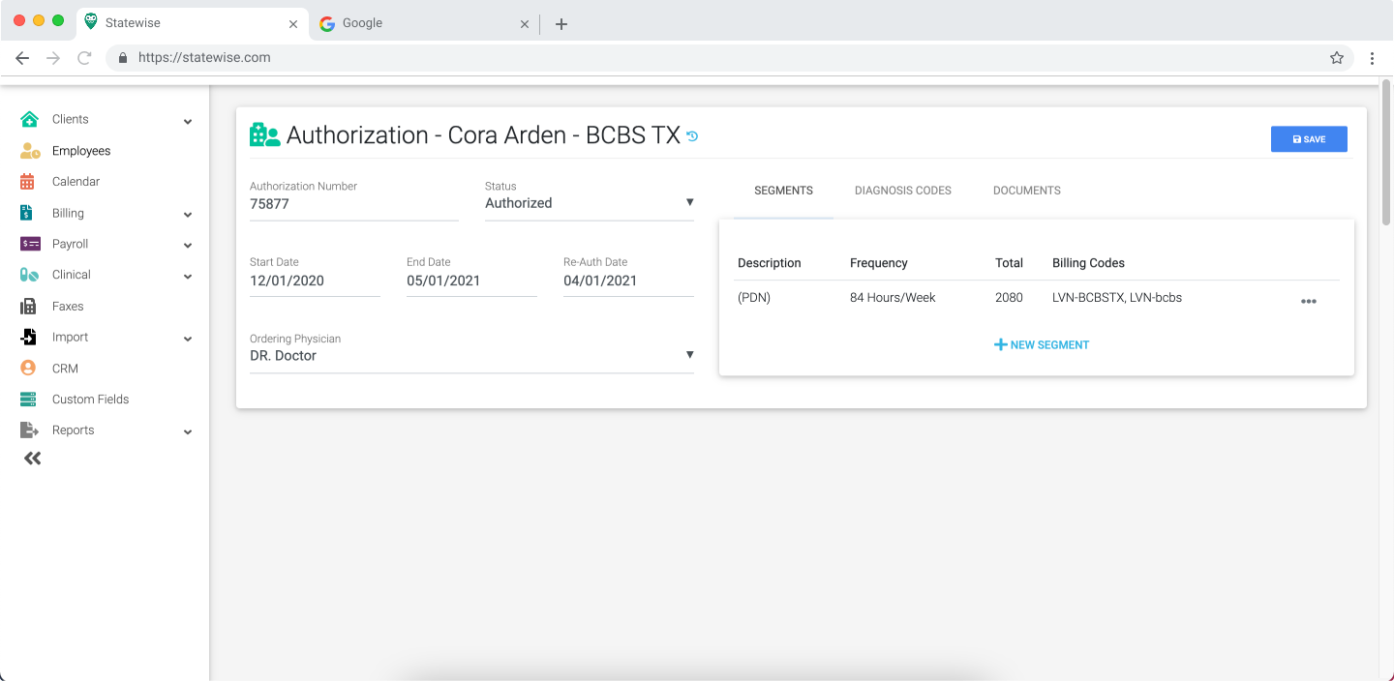Collapse the sidebar with double chevron
1394x681 pixels.
33,459
